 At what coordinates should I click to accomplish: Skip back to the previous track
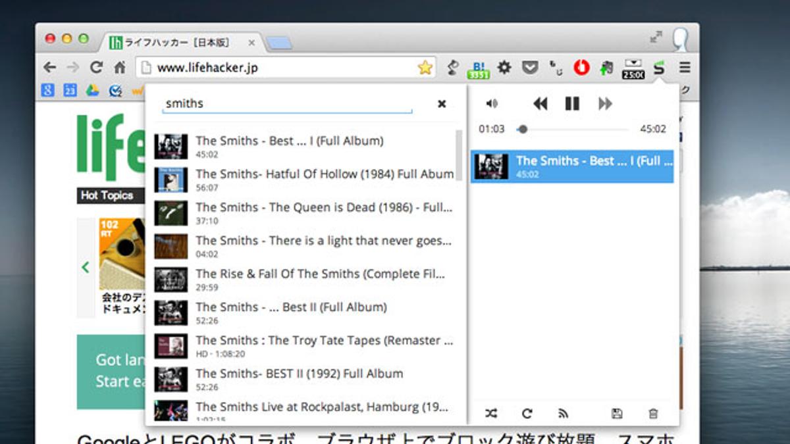[x=540, y=103]
